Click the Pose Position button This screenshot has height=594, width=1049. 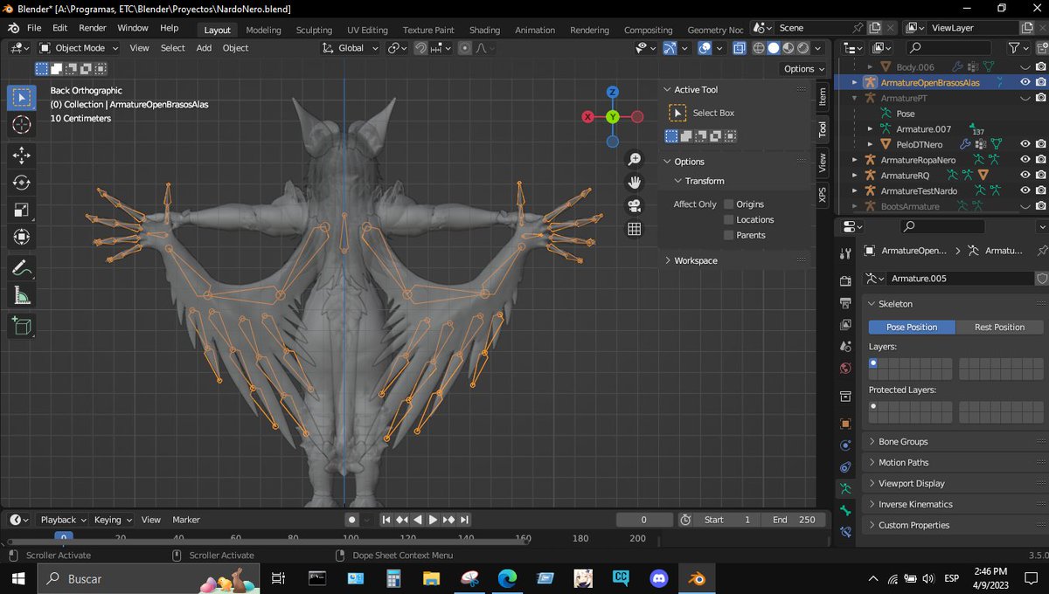(912, 328)
